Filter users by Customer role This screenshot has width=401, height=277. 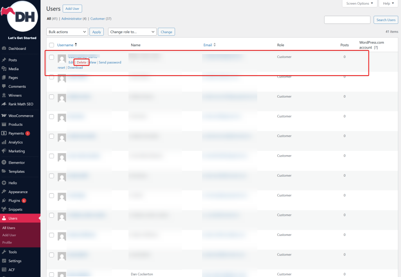[x=98, y=18]
